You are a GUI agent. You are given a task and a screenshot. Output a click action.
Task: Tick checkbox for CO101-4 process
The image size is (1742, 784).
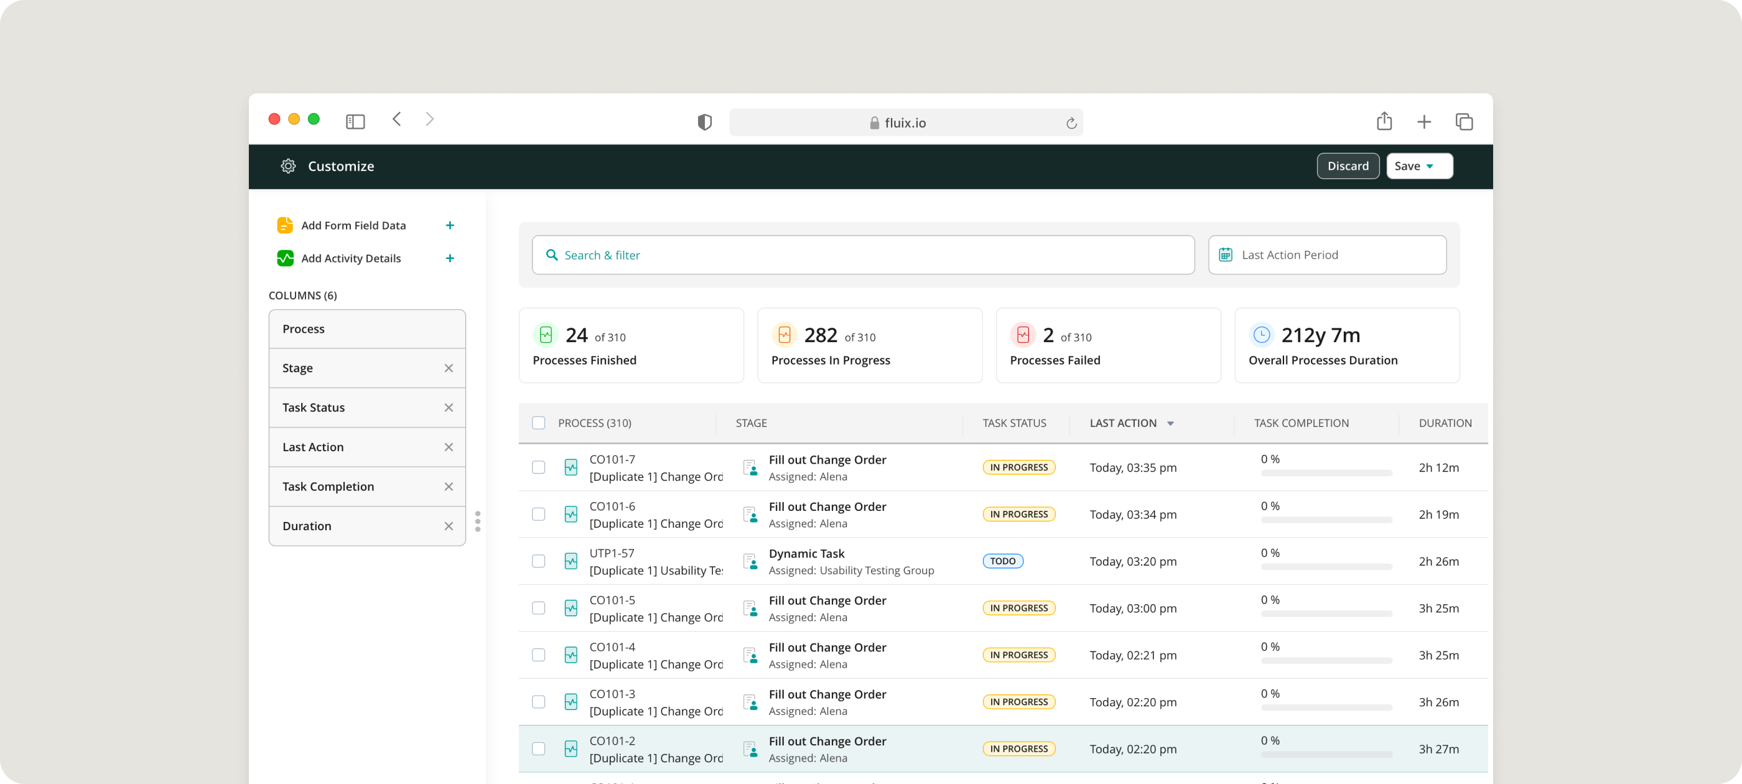(x=538, y=655)
